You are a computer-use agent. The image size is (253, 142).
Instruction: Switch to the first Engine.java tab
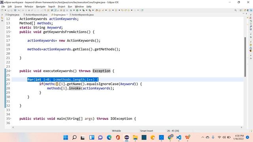(12, 15)
